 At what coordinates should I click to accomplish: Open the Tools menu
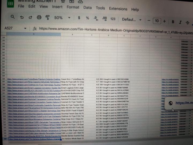(x=101, y=8)
